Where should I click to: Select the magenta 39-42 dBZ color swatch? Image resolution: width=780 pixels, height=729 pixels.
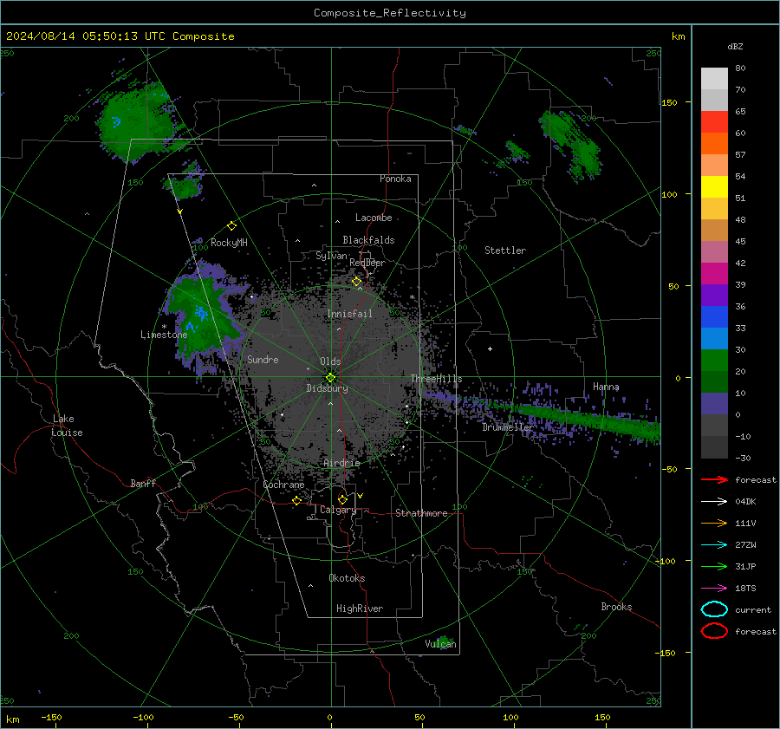click(x=714, y=274)
